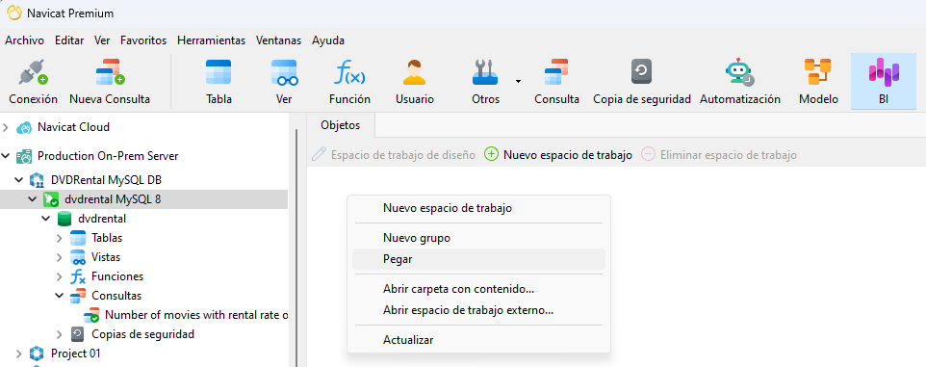Collapse the Consultas node
926x367 pixels.
pos(59,296)
